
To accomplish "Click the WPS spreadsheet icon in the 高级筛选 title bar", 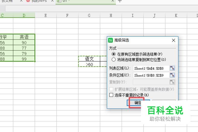I will (x=110, y=40).
